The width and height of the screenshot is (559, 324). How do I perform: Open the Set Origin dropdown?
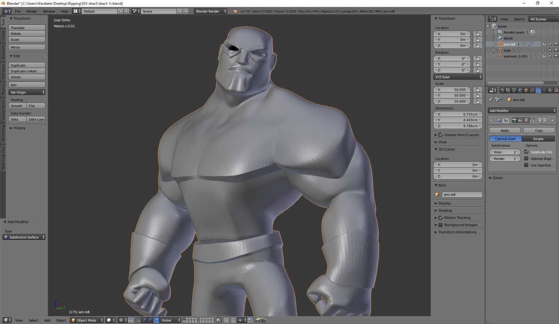[27, 92]
